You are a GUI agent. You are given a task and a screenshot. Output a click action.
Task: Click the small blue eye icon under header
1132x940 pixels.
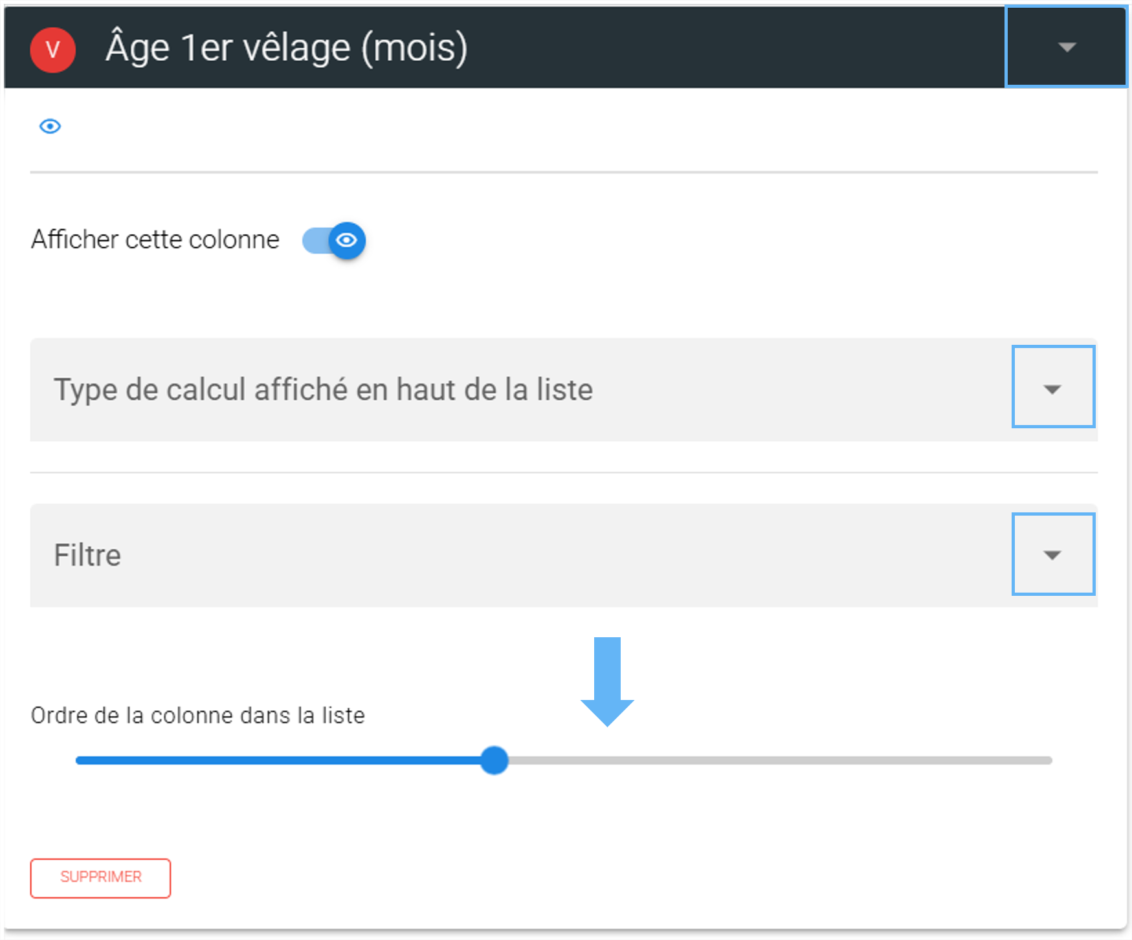click(50, 126)
